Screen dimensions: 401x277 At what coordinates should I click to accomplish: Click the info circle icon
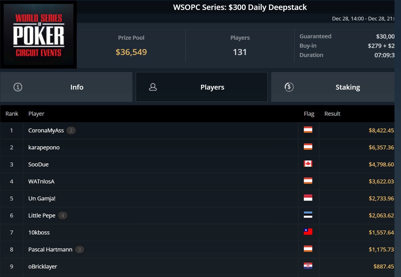pyautogui.click(x=18, y=87)
